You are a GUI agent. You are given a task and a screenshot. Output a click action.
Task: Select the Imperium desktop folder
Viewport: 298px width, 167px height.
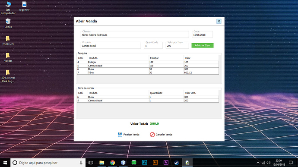[x=8, y=41]
